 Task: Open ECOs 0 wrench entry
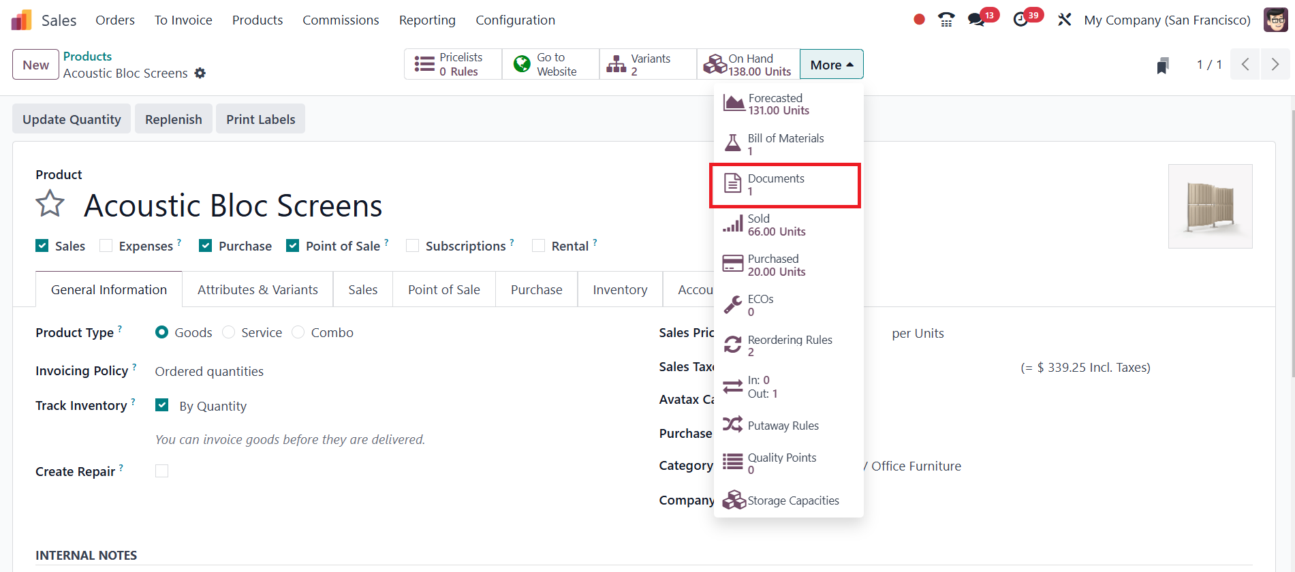pyautogui.click(x=788, y=305)
